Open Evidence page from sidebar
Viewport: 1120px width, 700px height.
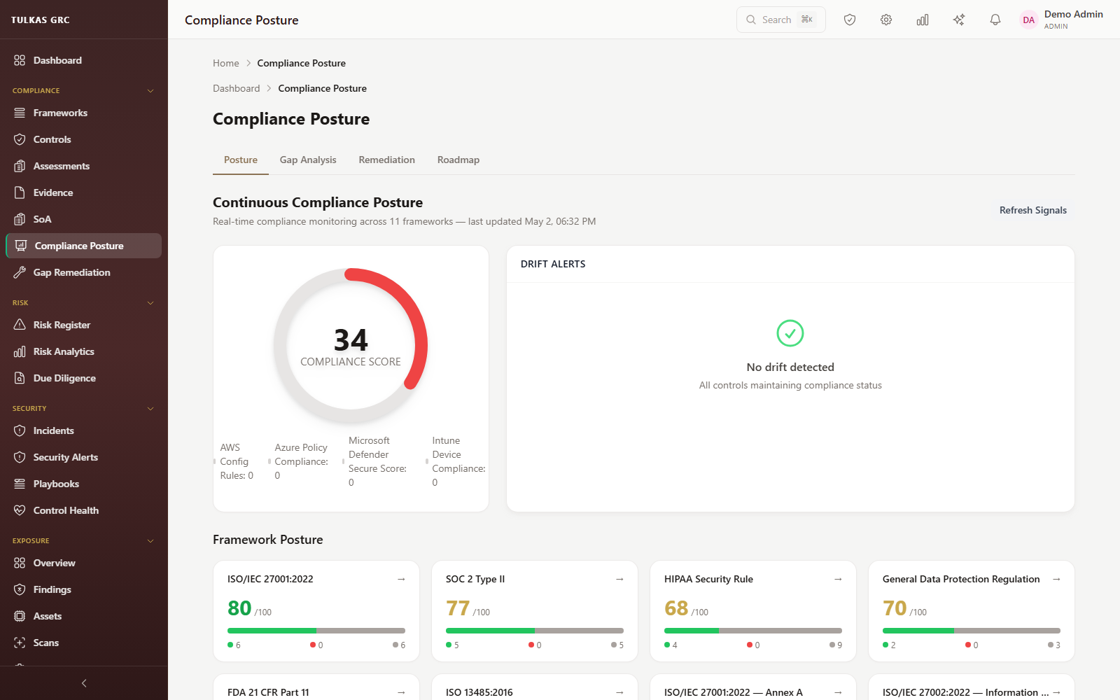(84, 192)
